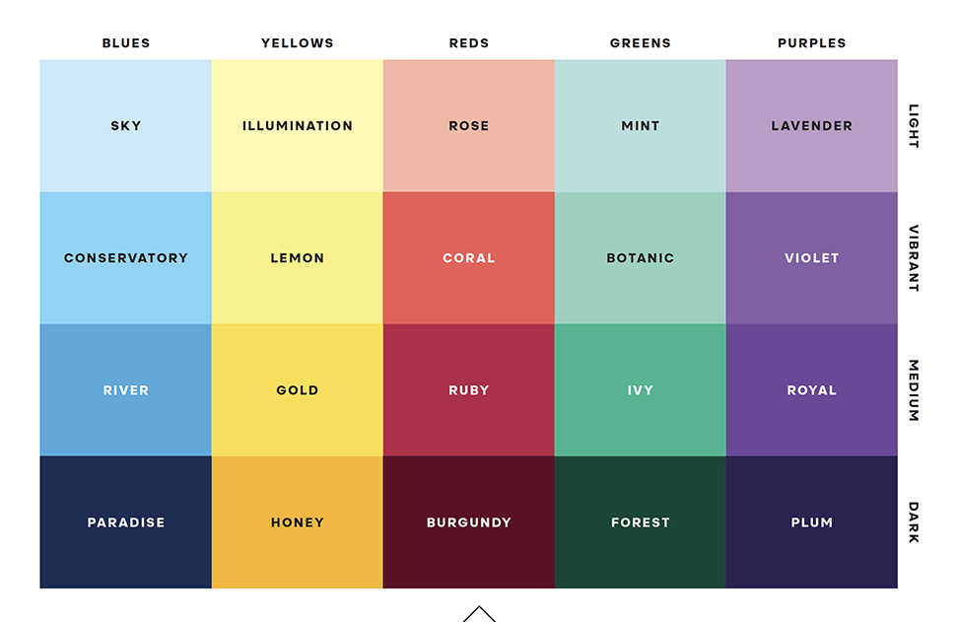Viewport: 956px width, 622px height.
Task: Choose the Ruby red swatch
Action: click(x=468, y=389)
